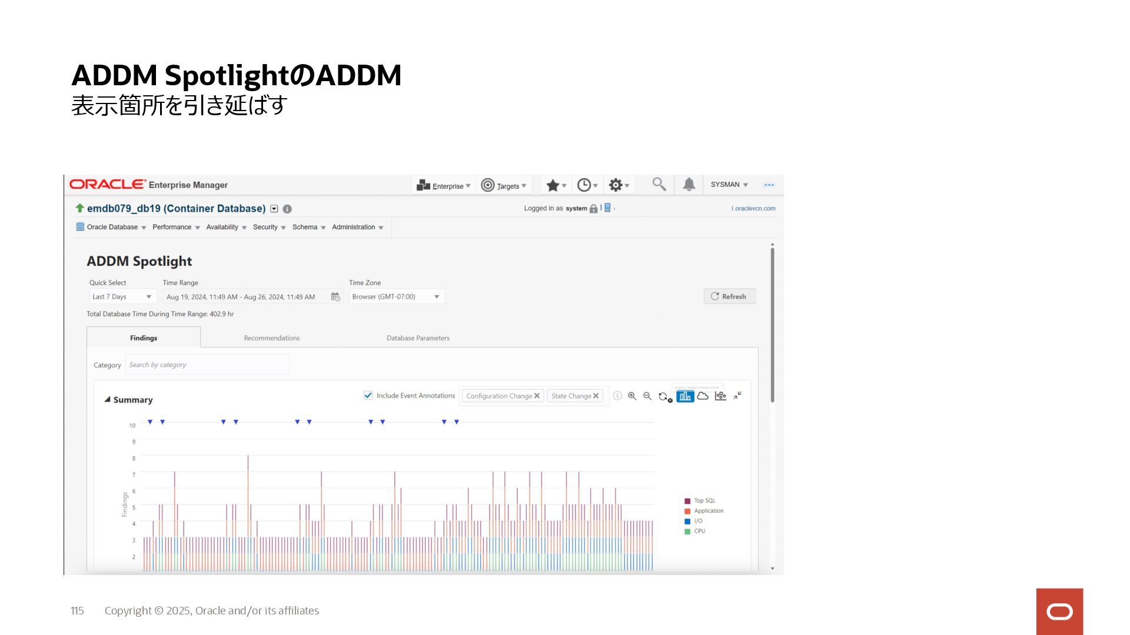
Task: Remove the State Change filter
Action: [x=596, y=396]
